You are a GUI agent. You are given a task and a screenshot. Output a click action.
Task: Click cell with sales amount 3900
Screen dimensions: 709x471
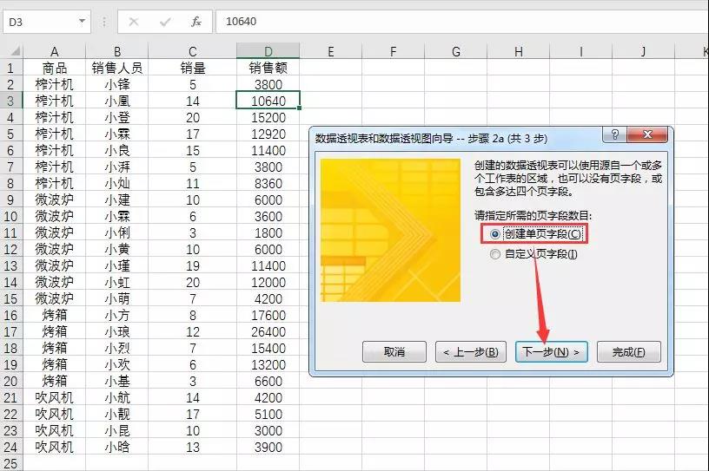tap(268, 447)
